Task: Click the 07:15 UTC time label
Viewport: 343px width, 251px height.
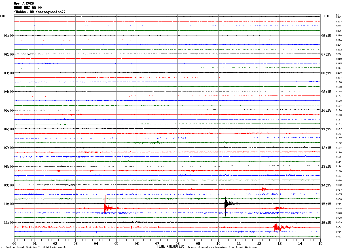Action: (326, 54)
